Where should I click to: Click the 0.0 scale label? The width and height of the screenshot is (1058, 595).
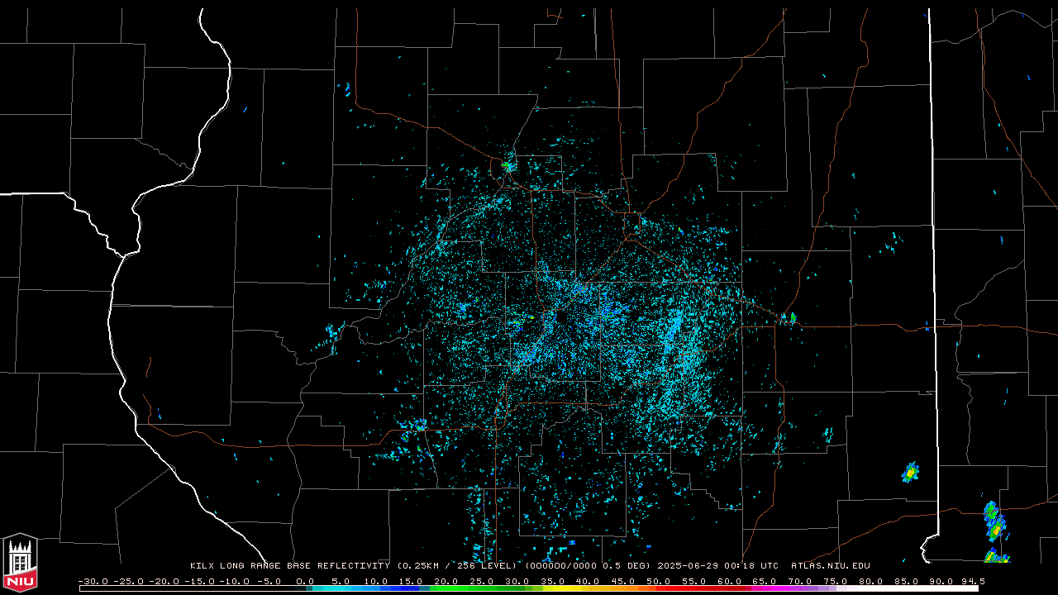pos(305,582)
